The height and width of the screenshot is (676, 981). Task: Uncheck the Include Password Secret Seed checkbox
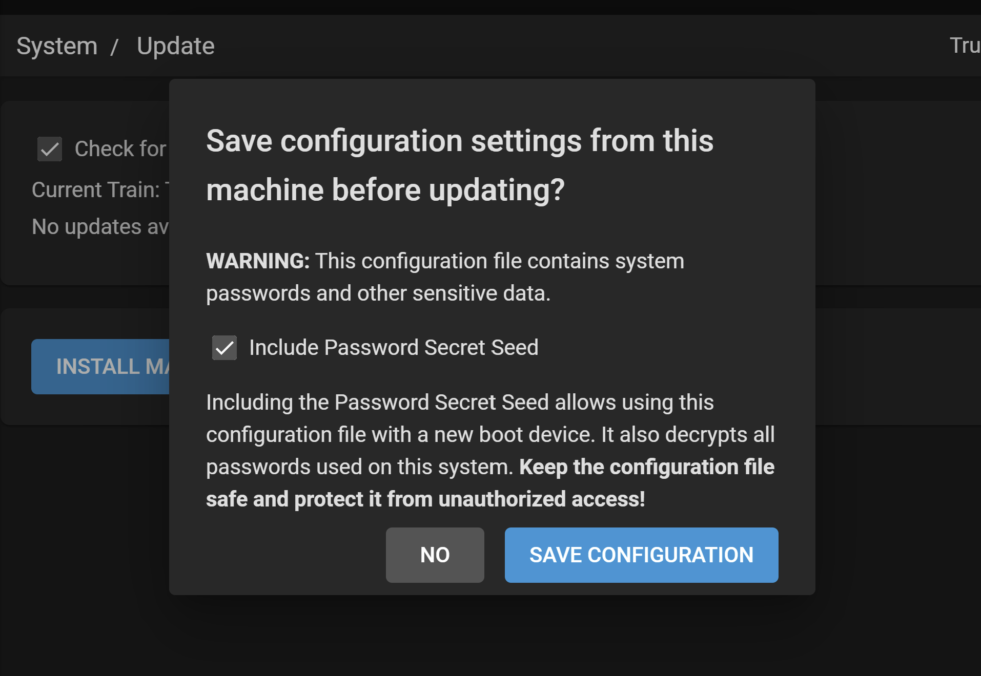point(224,348)
